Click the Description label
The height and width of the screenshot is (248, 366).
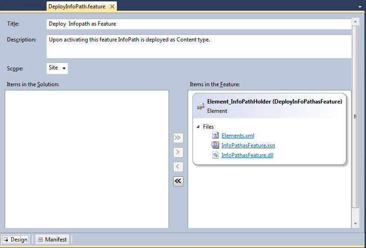21,40
